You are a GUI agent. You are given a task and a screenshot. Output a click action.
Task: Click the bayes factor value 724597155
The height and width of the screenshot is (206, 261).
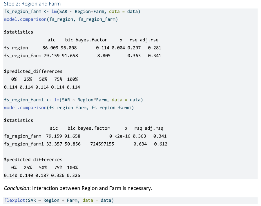click(x=102, y=144)
